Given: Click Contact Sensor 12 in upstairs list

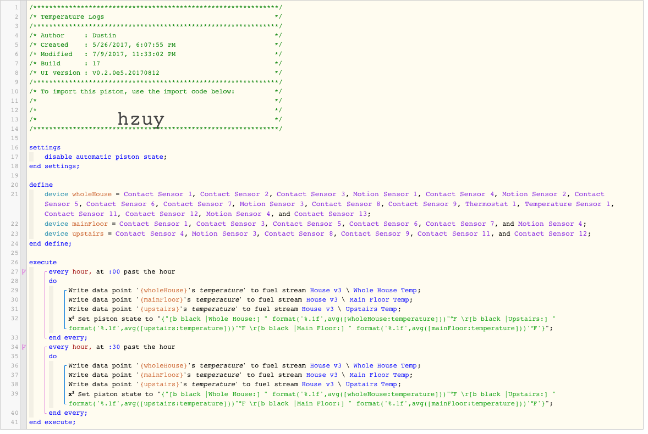Looking at the screenshot, I should [551, 234].
